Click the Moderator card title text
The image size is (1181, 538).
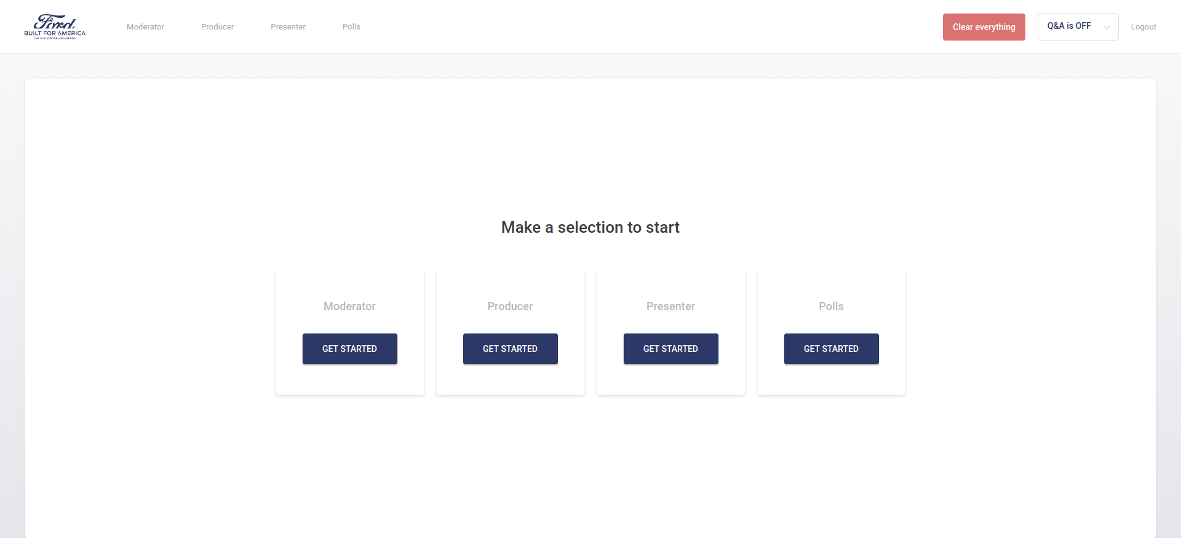point(349,306)
